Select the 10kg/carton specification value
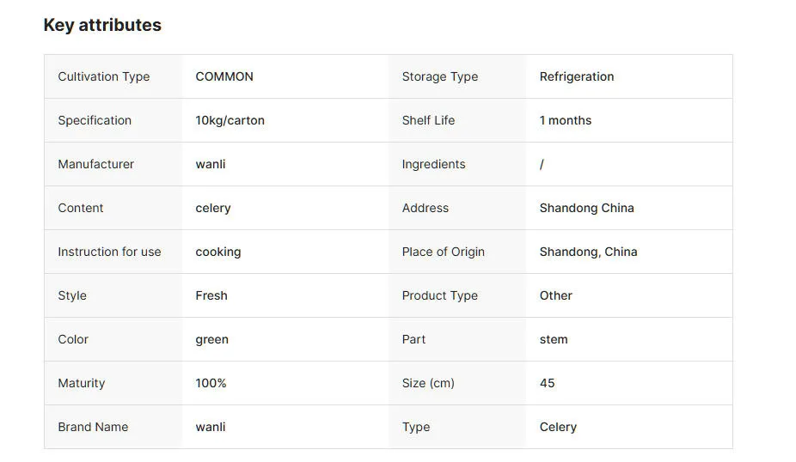The image size is (796, 462). coord(230,120)
